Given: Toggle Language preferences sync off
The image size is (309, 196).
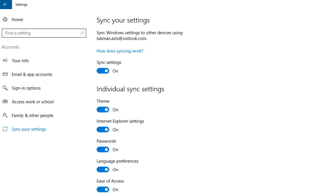Looking at the screenshot, I should [x=103, y=170].
